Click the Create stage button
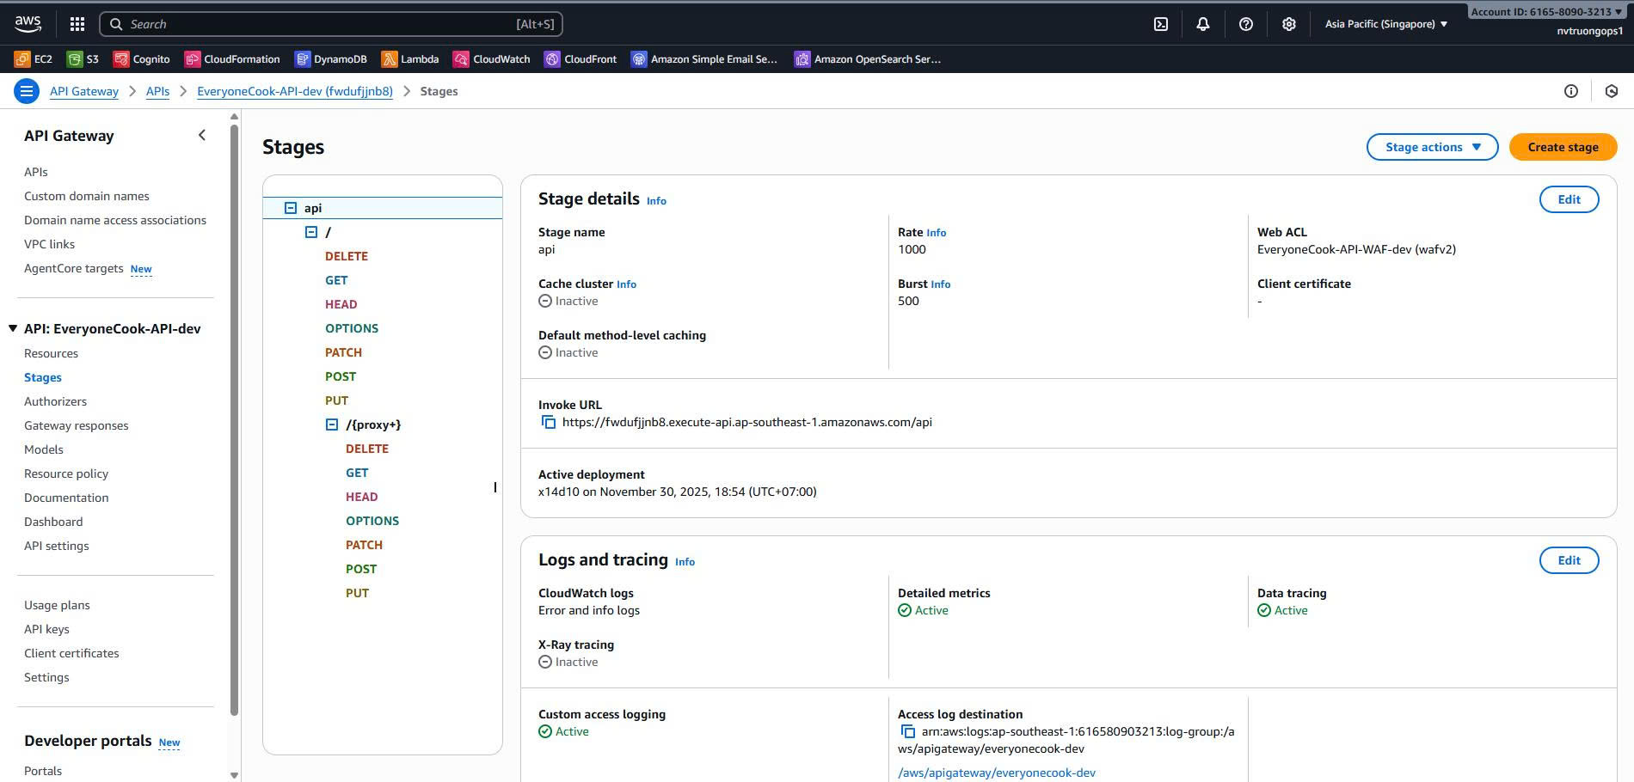 point(1563,147)
